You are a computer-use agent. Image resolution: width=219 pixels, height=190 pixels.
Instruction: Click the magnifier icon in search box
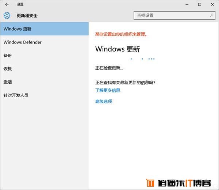212,16
